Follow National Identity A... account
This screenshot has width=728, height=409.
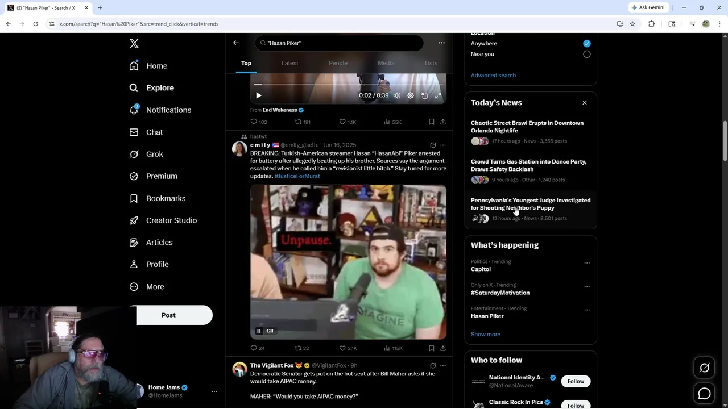576,381
